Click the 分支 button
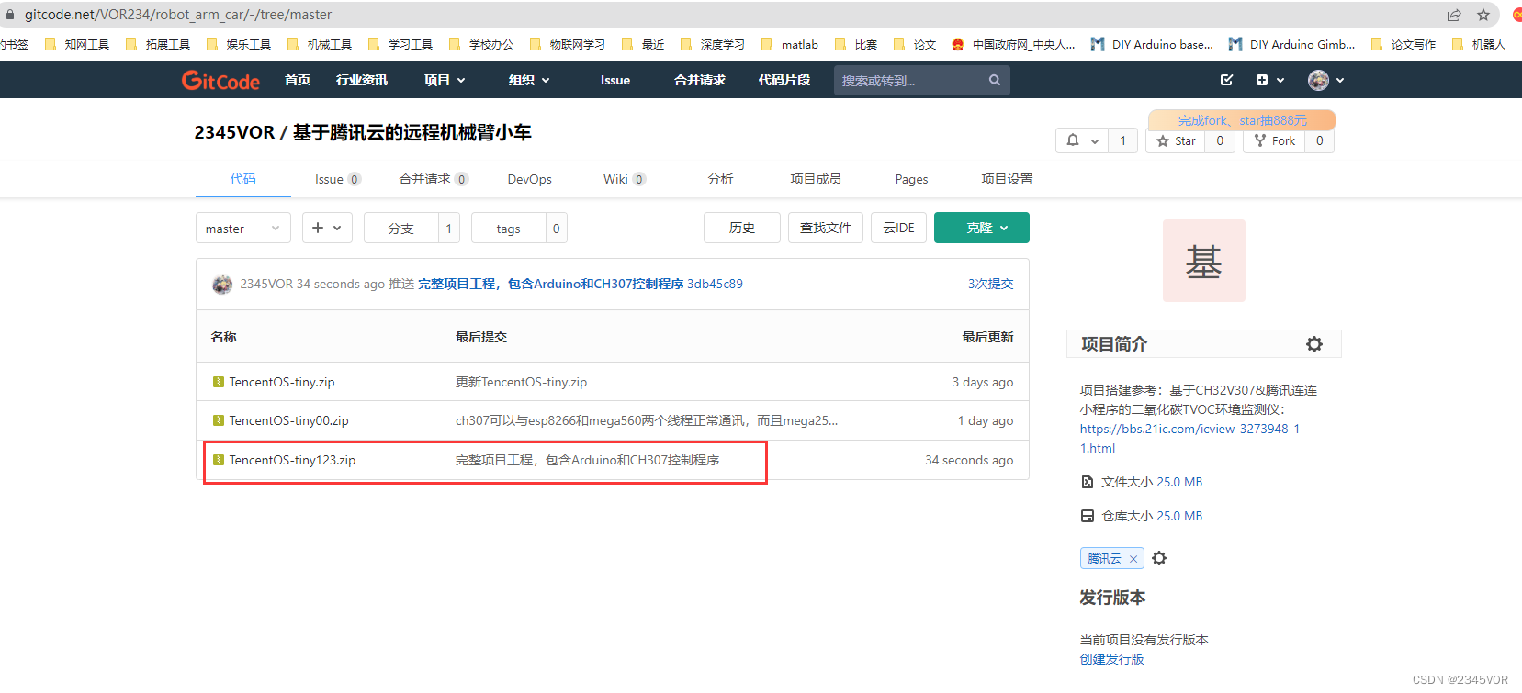The image size is (1522, 693). (x=400, y=228)
